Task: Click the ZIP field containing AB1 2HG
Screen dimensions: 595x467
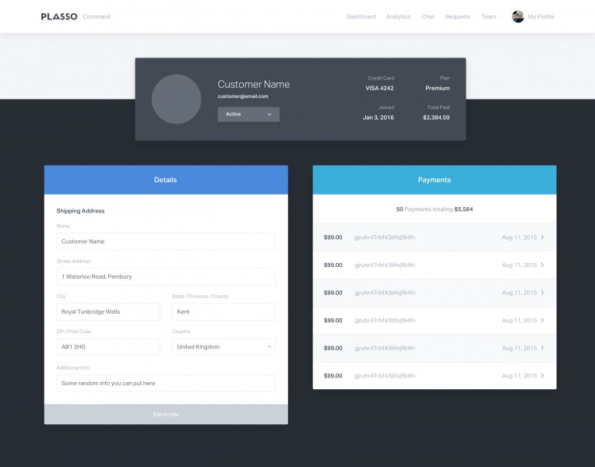Action: coord(108,346)
